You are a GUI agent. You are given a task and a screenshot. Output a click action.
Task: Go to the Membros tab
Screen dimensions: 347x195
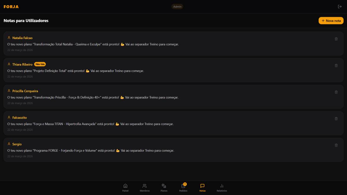(145, 188)
